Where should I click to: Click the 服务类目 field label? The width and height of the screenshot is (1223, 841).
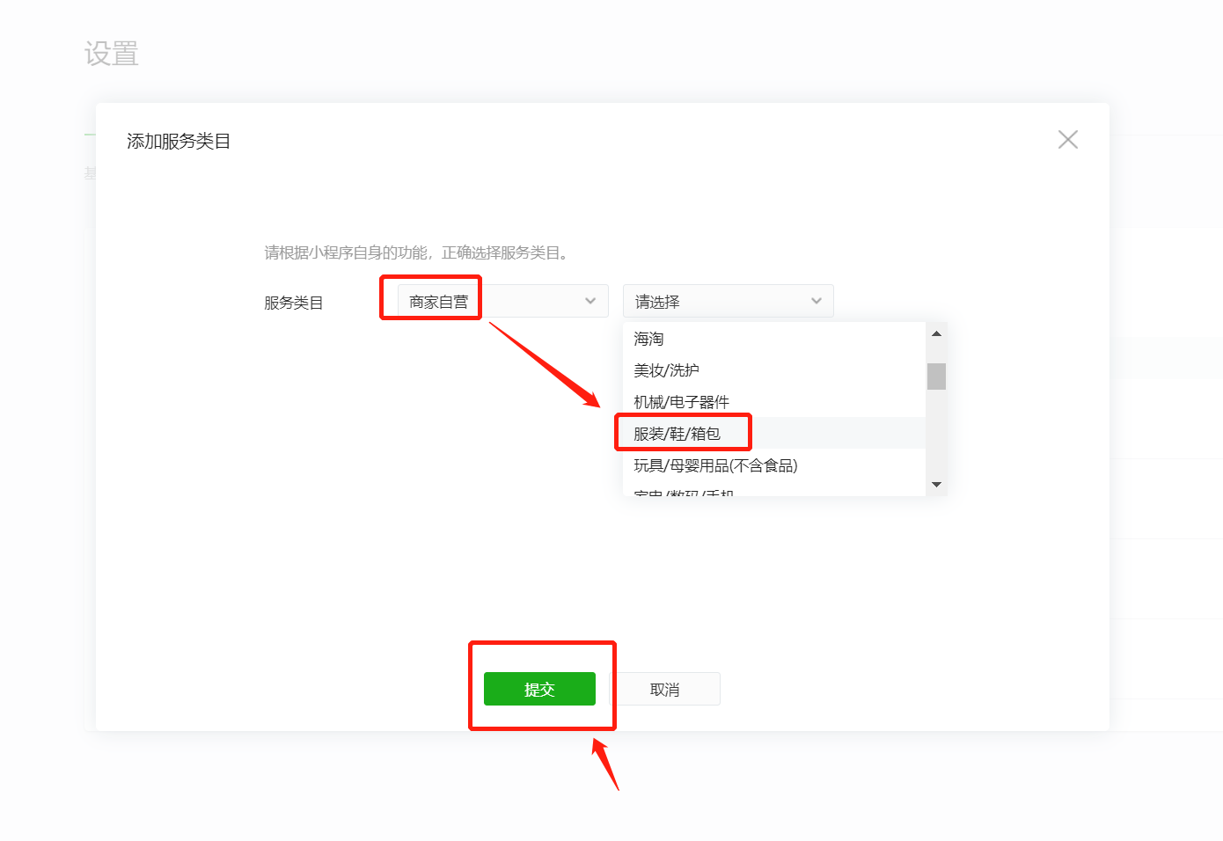293,303
